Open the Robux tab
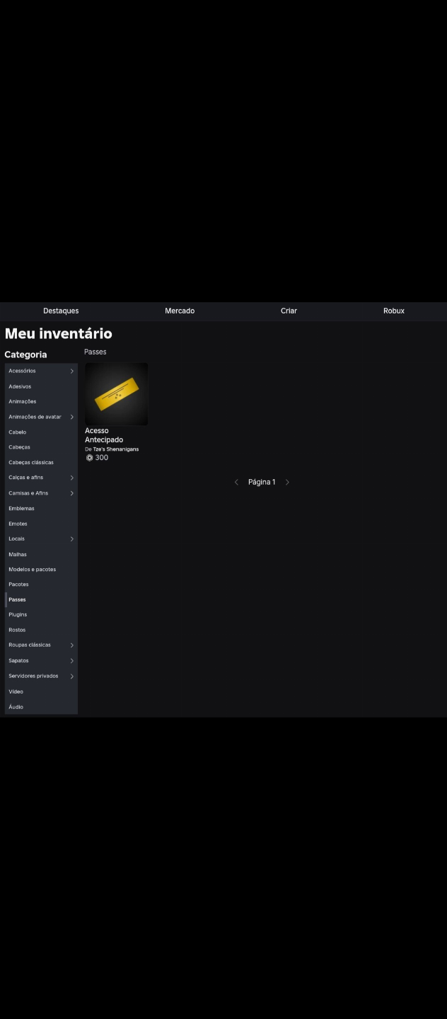 [394, 311]
